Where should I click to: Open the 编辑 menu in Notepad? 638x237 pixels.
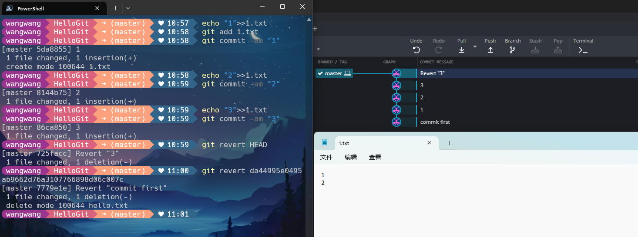[351, 157]
